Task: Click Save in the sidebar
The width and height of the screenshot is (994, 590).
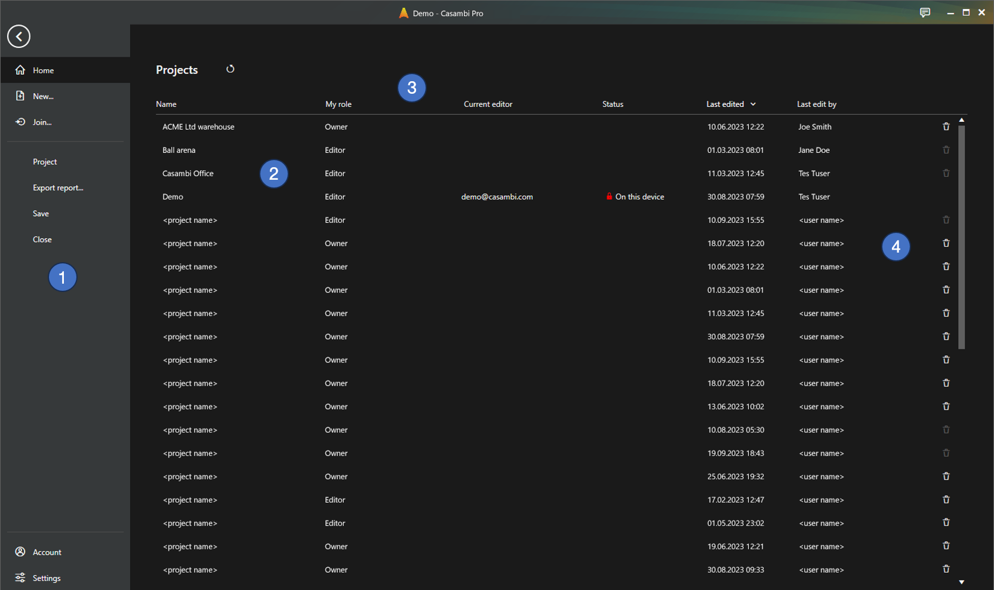Action: tap(41, 213)
